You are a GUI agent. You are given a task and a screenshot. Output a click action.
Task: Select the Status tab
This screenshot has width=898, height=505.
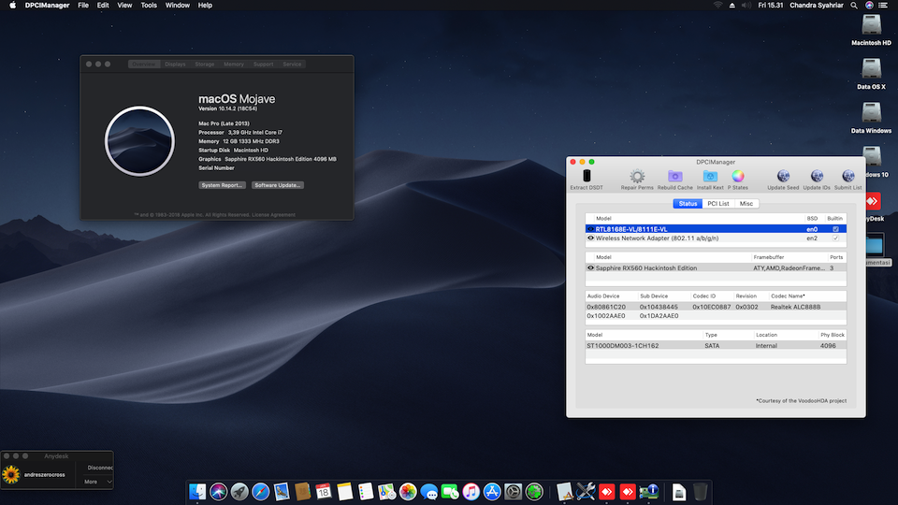click(688, 203)
